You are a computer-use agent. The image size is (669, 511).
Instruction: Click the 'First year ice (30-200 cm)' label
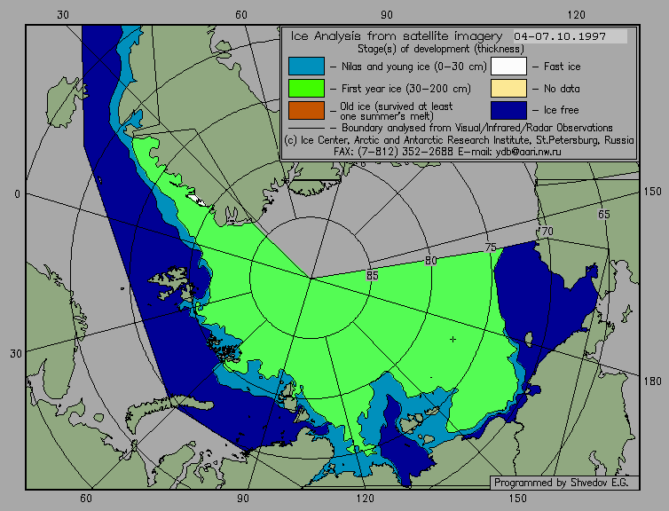click(406, 89)
